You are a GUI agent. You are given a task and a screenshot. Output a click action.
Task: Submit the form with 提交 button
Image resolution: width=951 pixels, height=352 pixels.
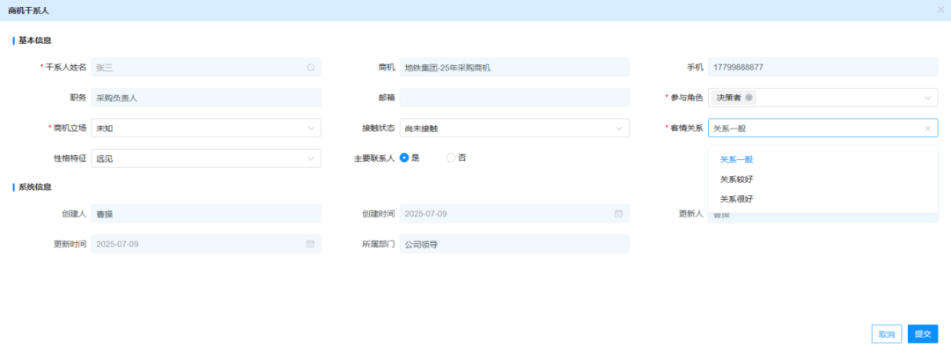click(x=923, y=334)
